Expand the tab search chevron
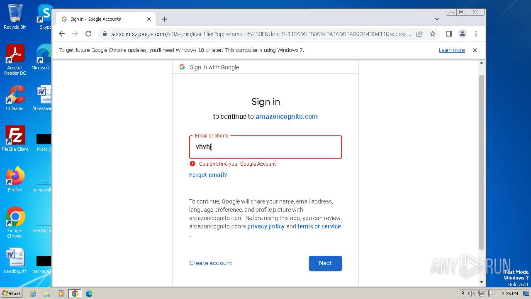This screenshot has width=531, height=299. (x=436, y=19)
